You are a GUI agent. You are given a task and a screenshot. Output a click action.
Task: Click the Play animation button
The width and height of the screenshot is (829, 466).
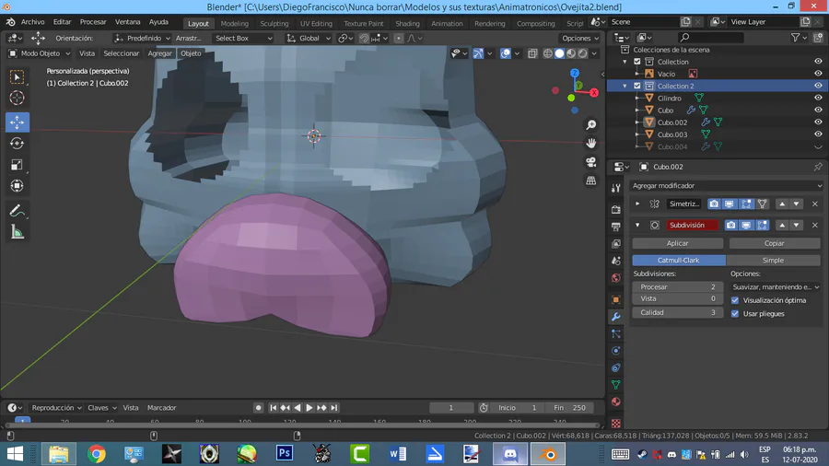309,407
